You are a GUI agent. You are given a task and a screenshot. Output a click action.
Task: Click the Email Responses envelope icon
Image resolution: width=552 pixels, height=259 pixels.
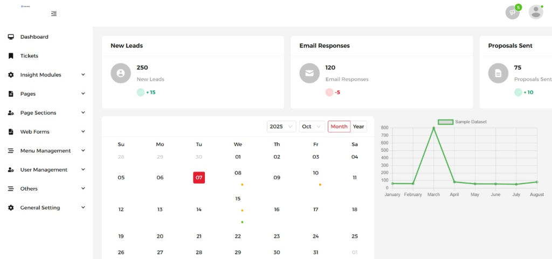point(309,73)
